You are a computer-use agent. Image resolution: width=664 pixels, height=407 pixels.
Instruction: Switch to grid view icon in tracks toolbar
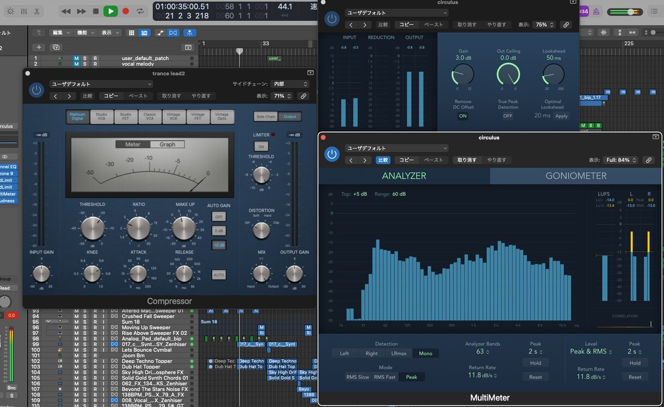[131, 33]
